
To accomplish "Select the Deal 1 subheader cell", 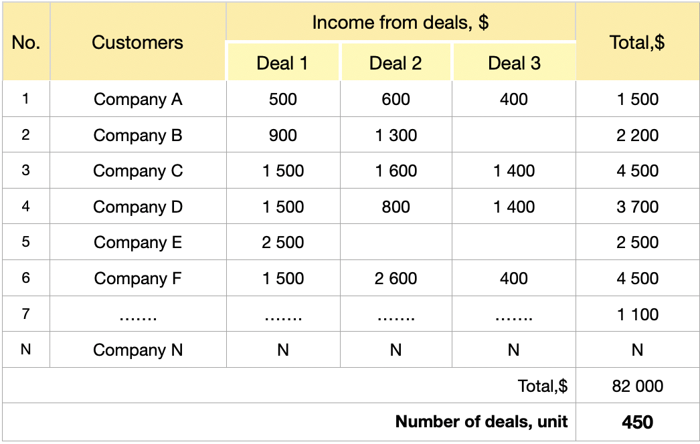I will (x=282, y=64).
